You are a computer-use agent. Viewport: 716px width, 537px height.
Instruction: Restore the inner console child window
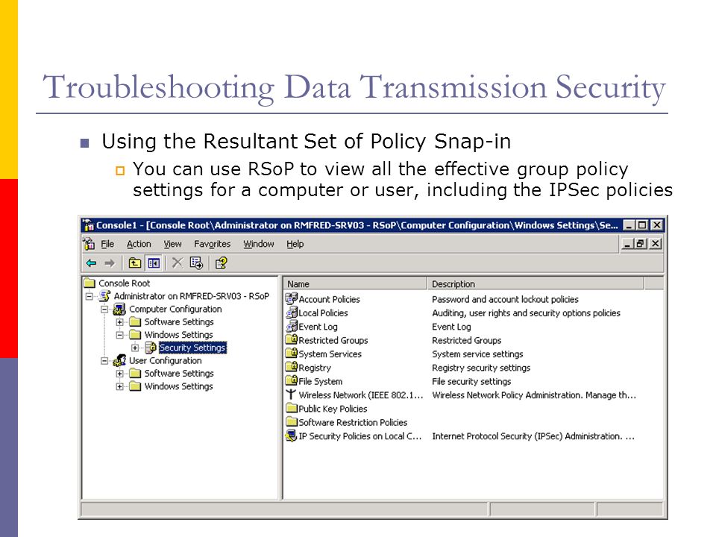click(x=640, y=244)
